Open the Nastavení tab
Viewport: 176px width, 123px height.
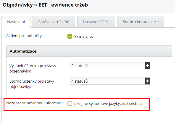16,22
